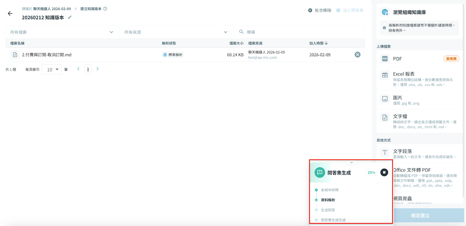Collapse the 問答集生成 progress panel
This screenshot has width=466, height=226.
click(x=352, y=163)
